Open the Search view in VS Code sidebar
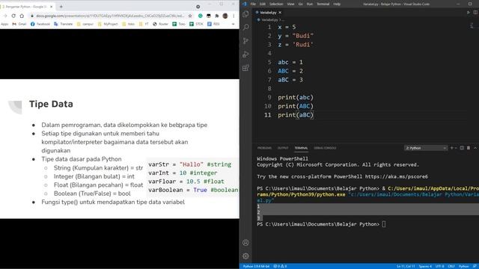This screenshot has width=479, height=269. coord(245,27)
